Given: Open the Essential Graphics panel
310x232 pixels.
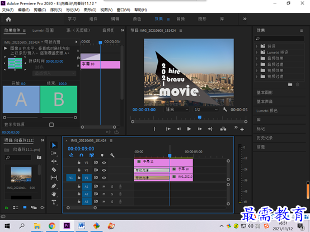Looking at the screenshot, I should pyautogui.click(x=265, y=92).
